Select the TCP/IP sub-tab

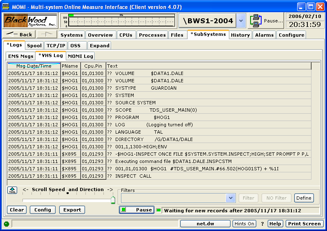(56, 46)
